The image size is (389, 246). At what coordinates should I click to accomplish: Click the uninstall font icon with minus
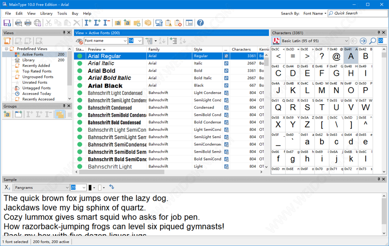pos(106,23)
